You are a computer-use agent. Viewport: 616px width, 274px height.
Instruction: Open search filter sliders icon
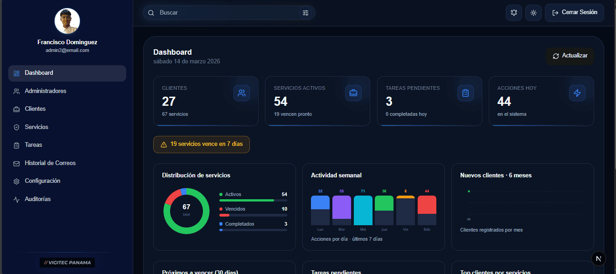(x=305, y=13)
